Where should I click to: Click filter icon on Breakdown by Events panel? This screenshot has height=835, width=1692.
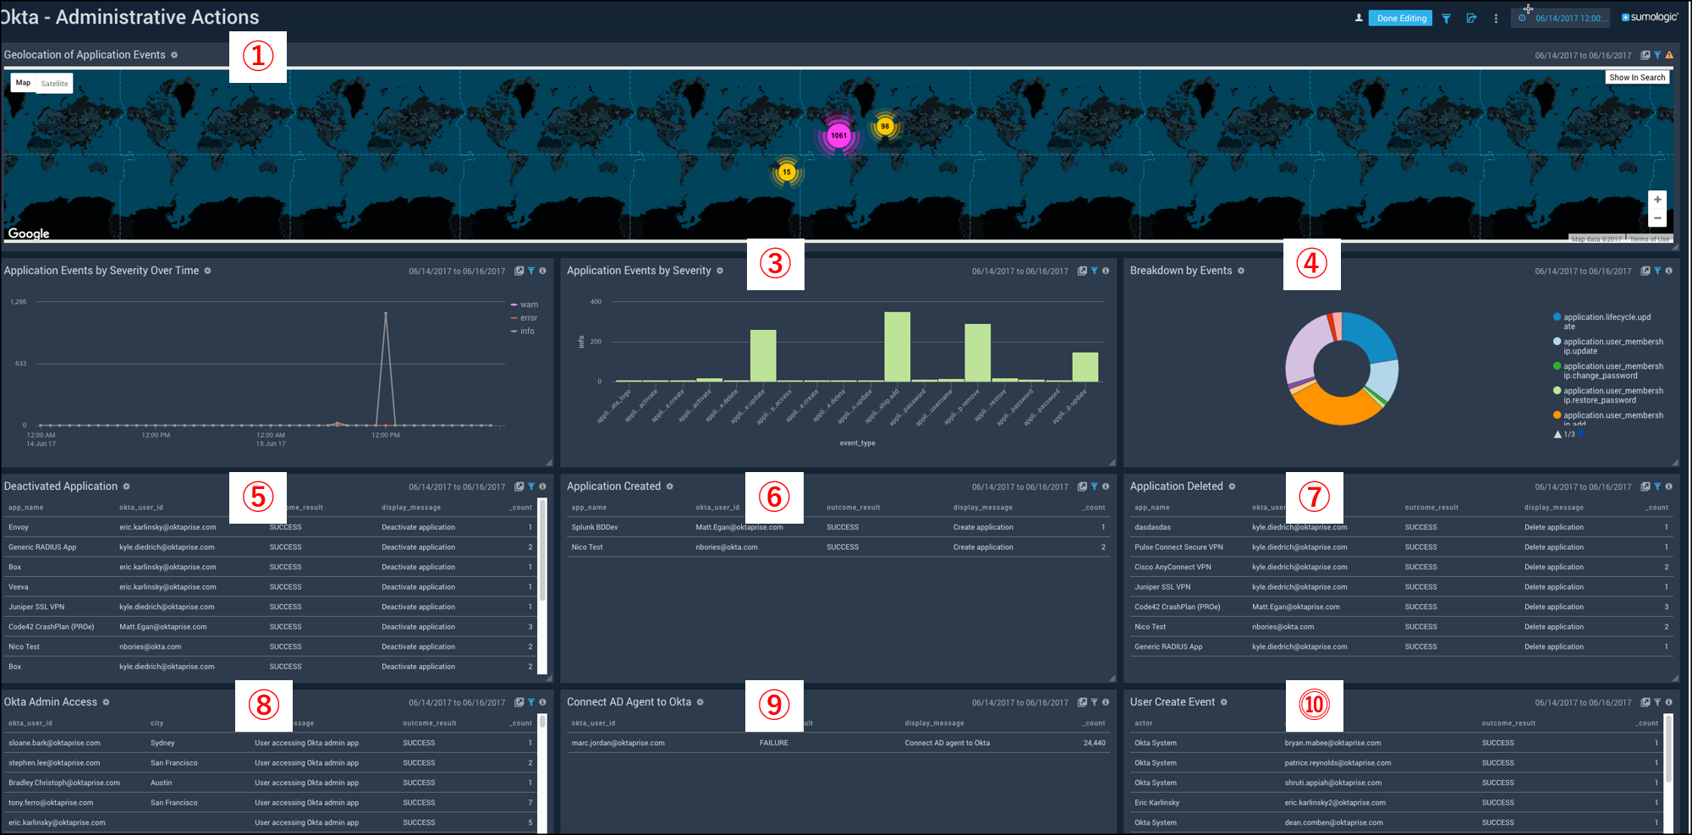(x=1657, y=271)
